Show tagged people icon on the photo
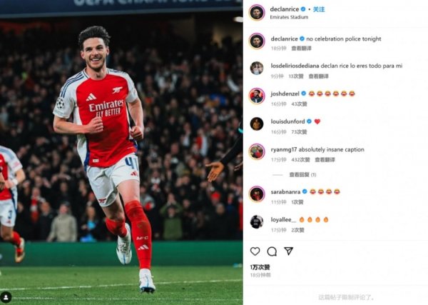428x305 pixels. click(x=6, y=297)
